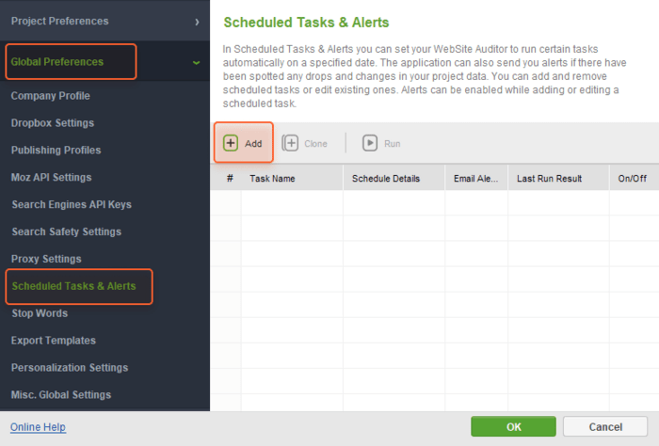Viewport: 659px width, 446px height.
Task: Expand the Project Preferences section arrow
Action: (196, 21)
